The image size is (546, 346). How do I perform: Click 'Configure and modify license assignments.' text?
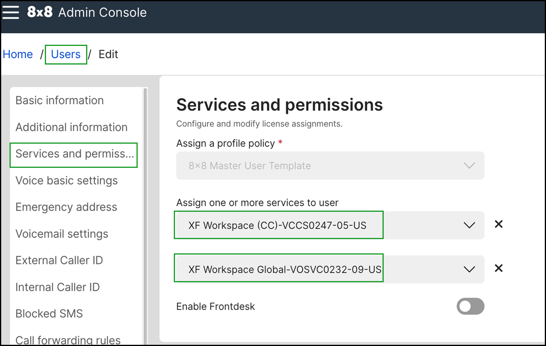259,124
